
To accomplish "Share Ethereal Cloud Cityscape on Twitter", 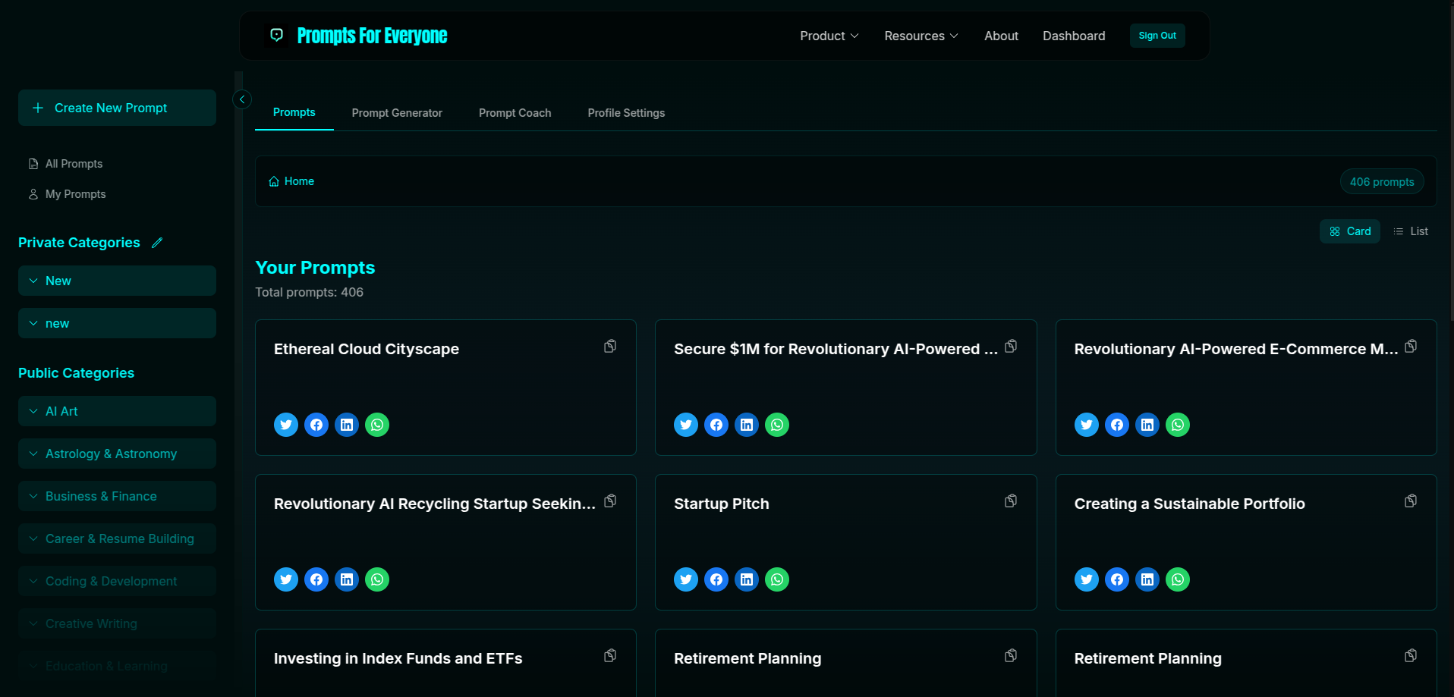I will click(286, 425).
